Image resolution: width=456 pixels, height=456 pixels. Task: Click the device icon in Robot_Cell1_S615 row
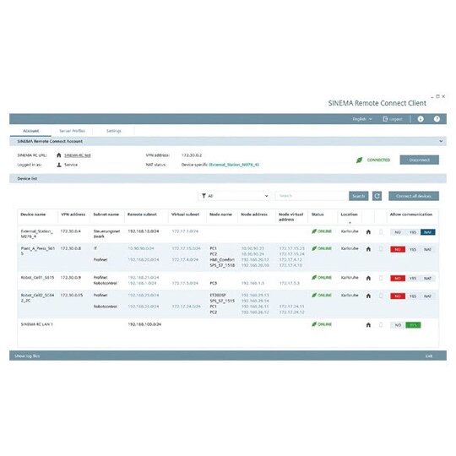point(381,278)
